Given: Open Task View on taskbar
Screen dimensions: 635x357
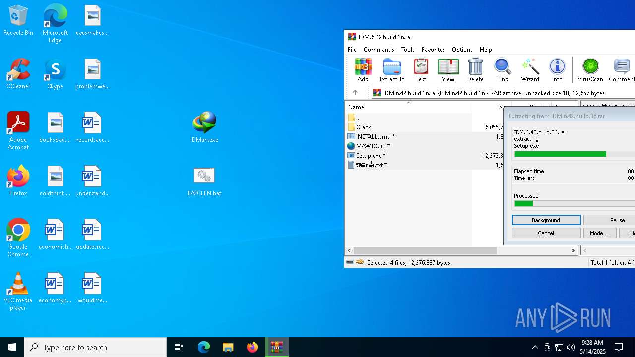Looking at the screenshot, I should tap(179, 347).
